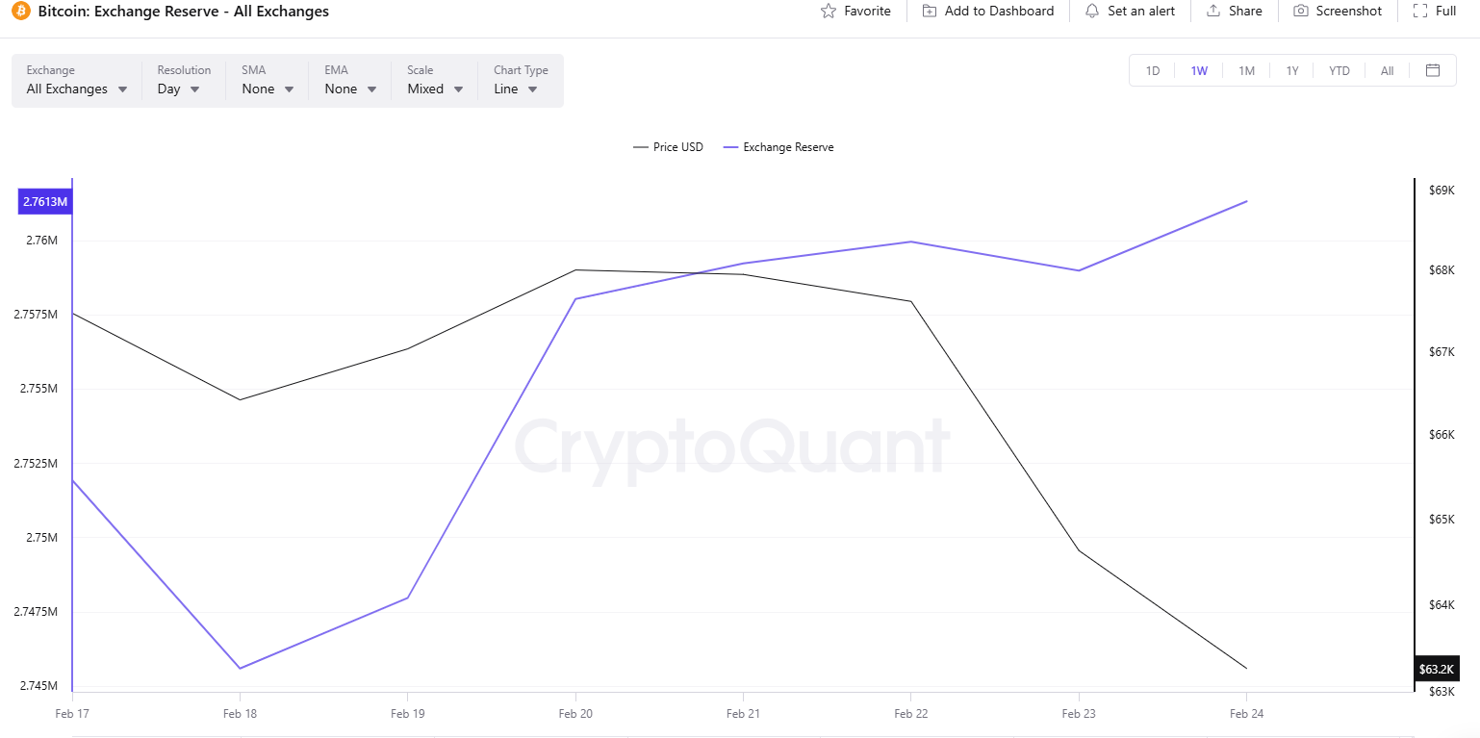
Task: Click the Bitcoin logo next to the chart title
Action: pyautogui.click(x=21, y=11)
